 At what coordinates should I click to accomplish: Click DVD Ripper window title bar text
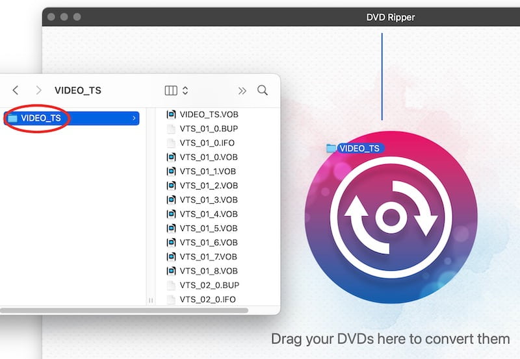click(391, 18)
